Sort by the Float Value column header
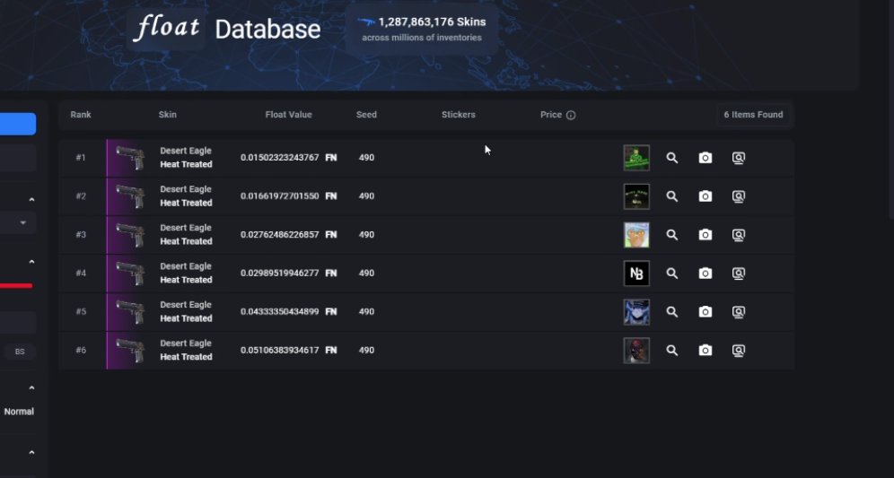The width and height of the screenshot is (894, 478). 288,115
